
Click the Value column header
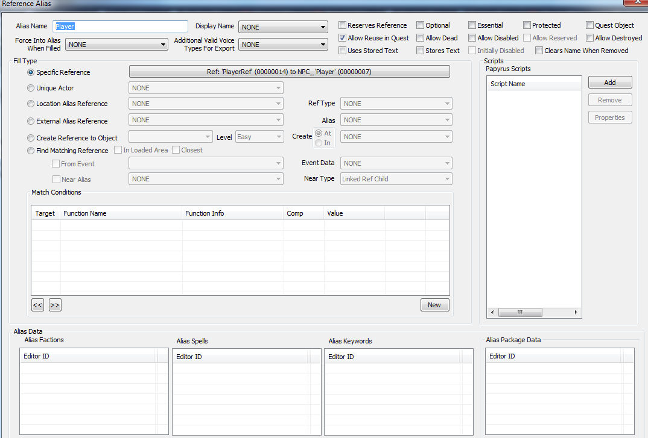(354, 213)
